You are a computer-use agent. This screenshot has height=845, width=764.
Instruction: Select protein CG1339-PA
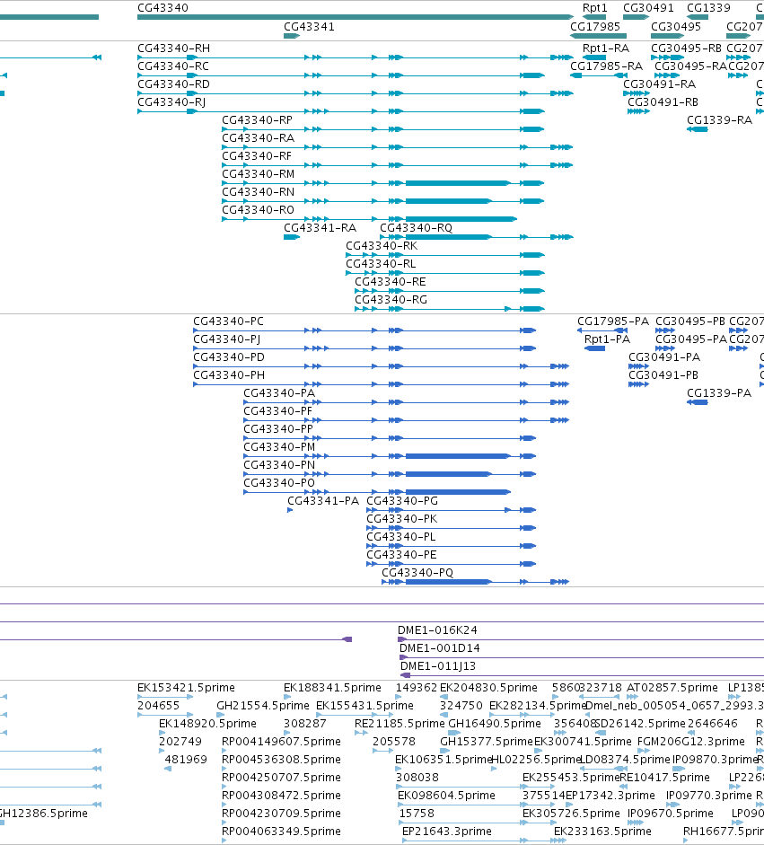click(719, 393)
